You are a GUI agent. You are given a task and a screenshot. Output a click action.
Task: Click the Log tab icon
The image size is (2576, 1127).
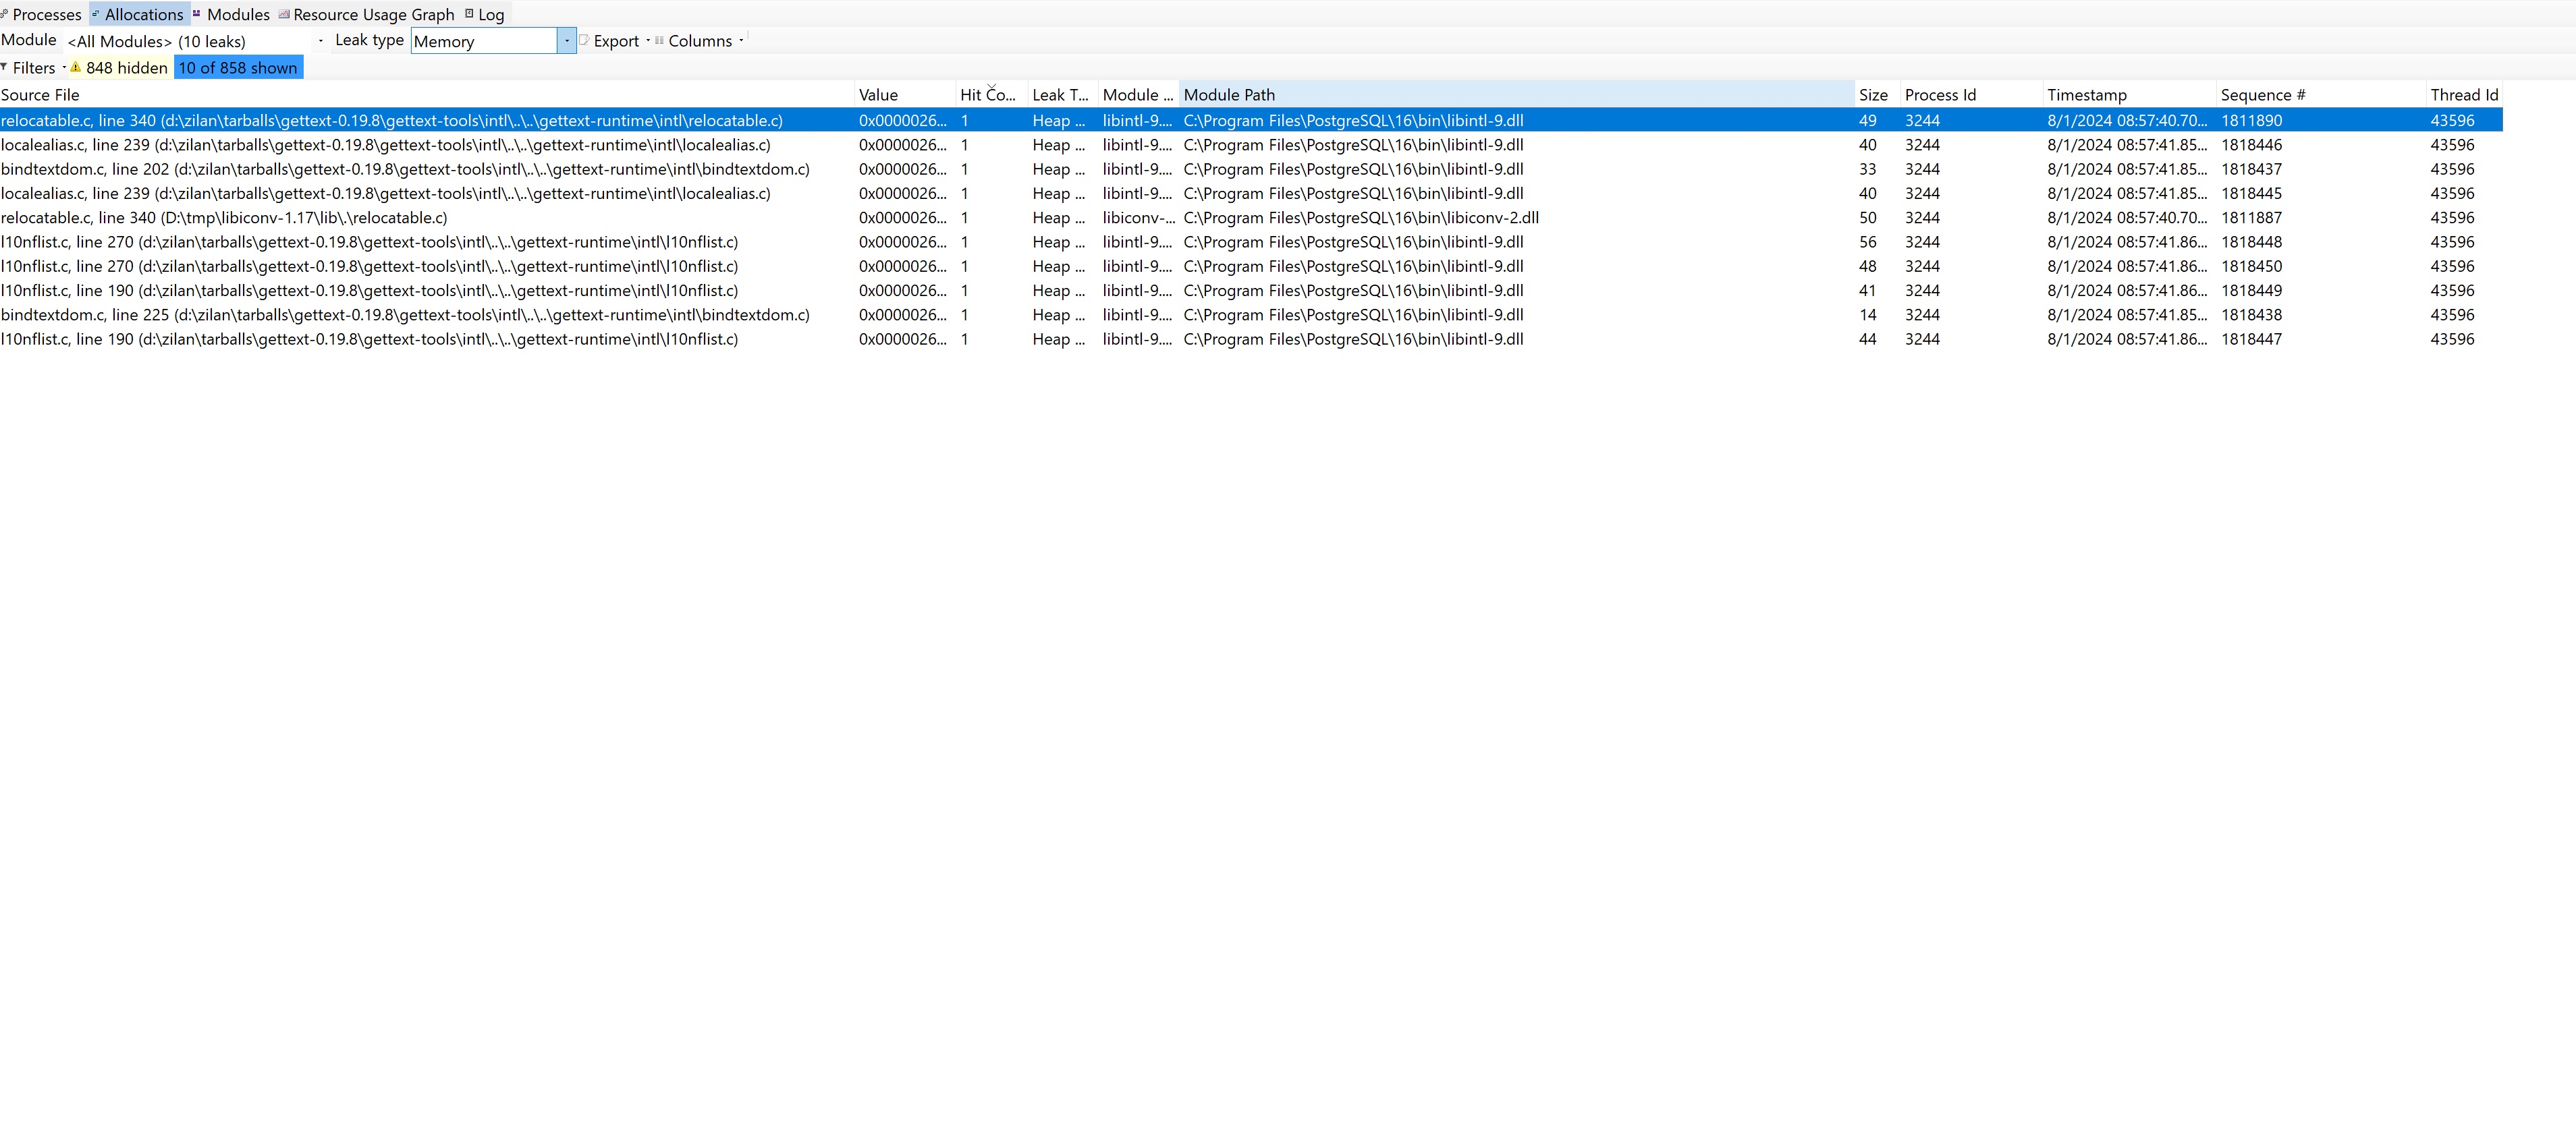469,14
